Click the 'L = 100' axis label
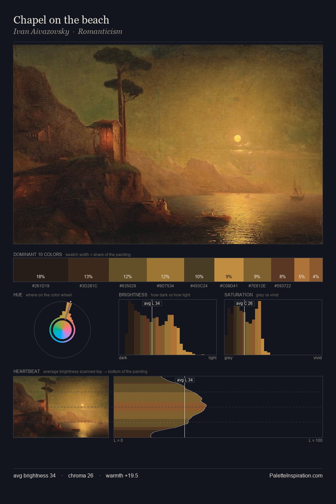Viewport: 336px width, 504px height. pyautogui.click(x=316, y=440)
